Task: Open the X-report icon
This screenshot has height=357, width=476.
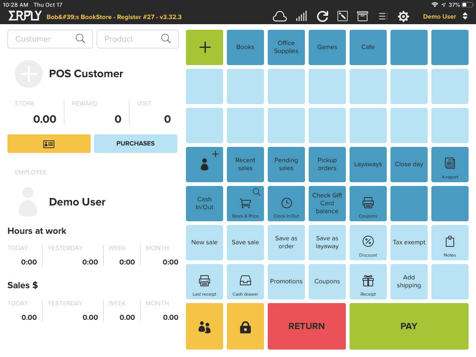Action: pos(450,164)
